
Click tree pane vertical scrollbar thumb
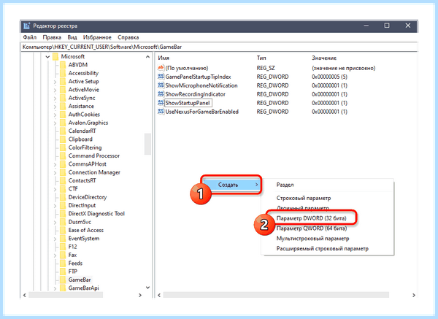tap(147, 144)
